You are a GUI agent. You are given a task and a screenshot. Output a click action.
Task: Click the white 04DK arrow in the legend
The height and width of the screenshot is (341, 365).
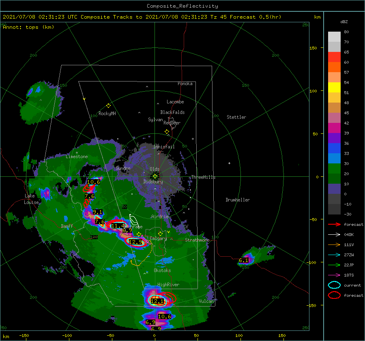(334, 235)
